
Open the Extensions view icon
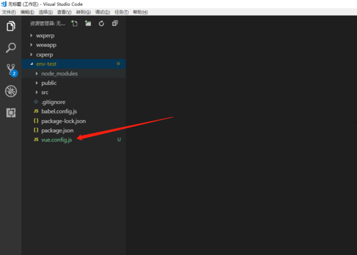click(11, 113)
